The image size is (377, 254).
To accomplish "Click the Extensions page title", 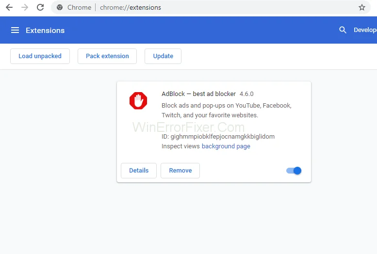I will point(45,31).
